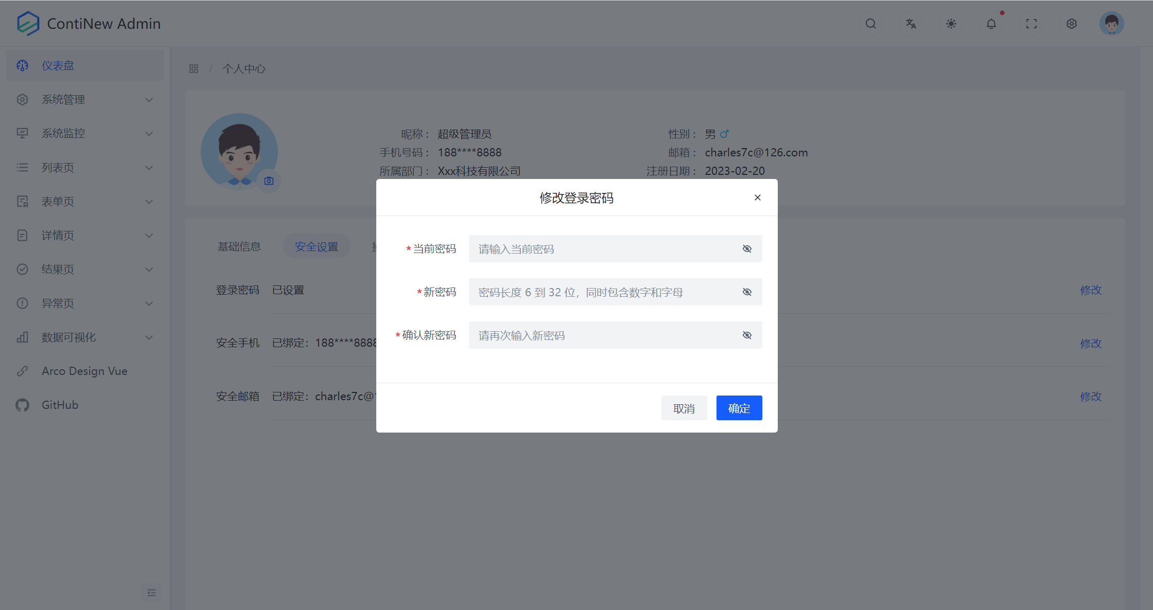
Task: Click the GitHub octocat icon
Action: click(x=22, y=405)
